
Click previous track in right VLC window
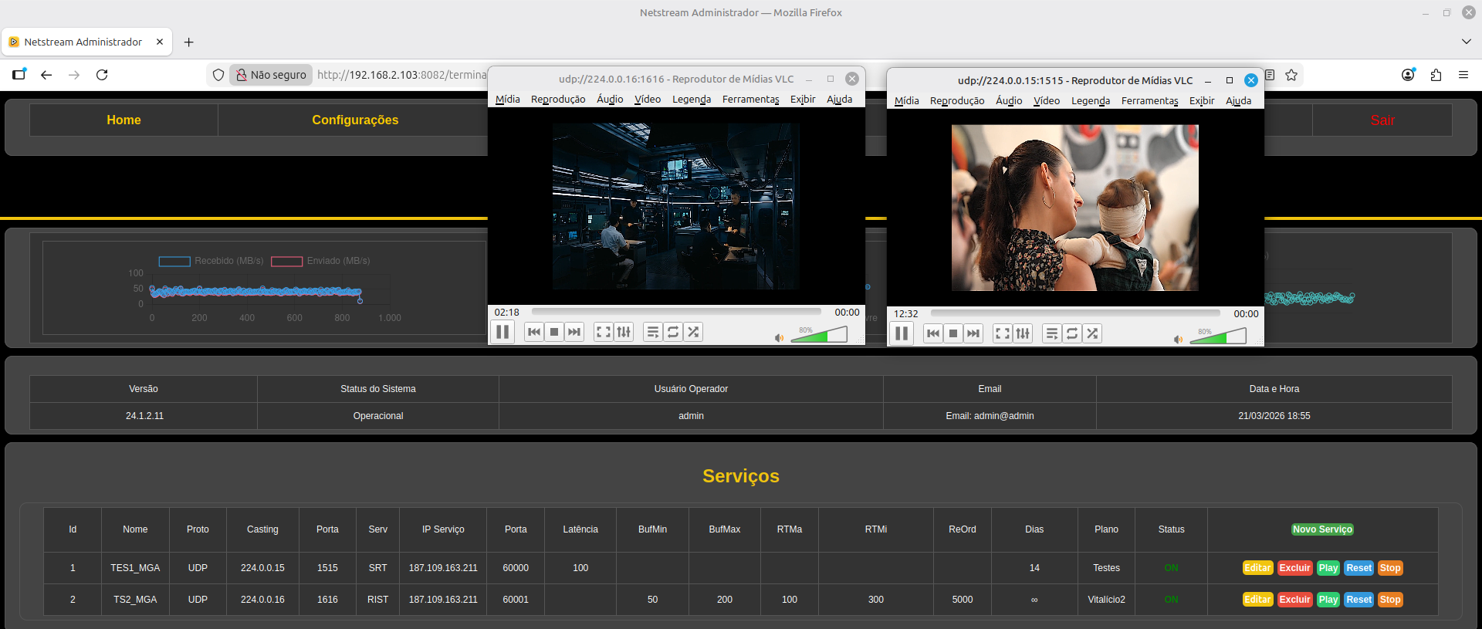(x=933, y=333)
